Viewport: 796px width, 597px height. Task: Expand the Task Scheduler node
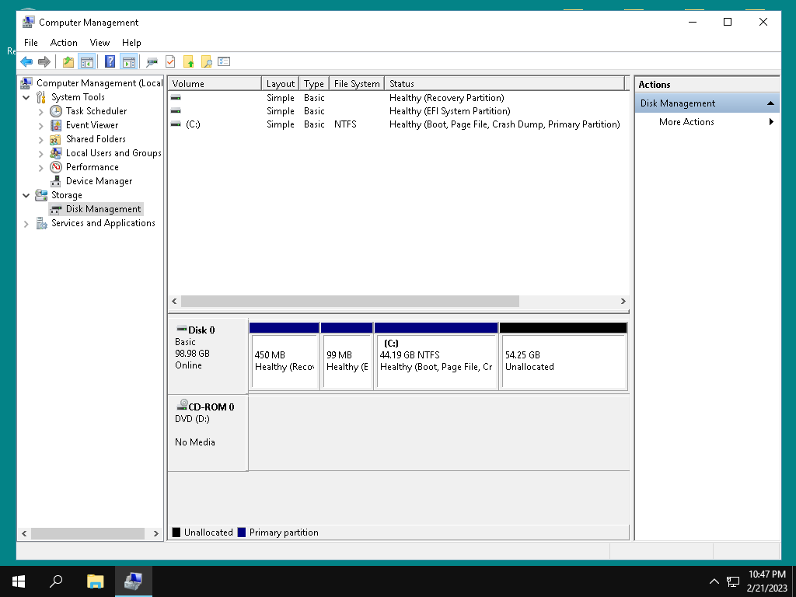40,112
